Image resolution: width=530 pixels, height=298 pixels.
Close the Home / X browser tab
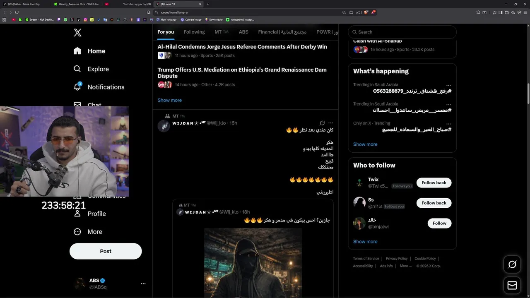[200, 4]
